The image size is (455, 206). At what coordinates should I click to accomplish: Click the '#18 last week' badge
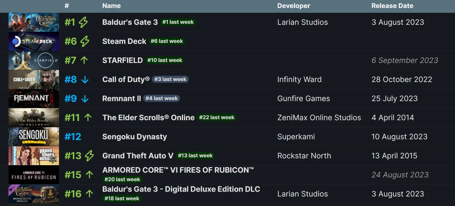[122, 198]
